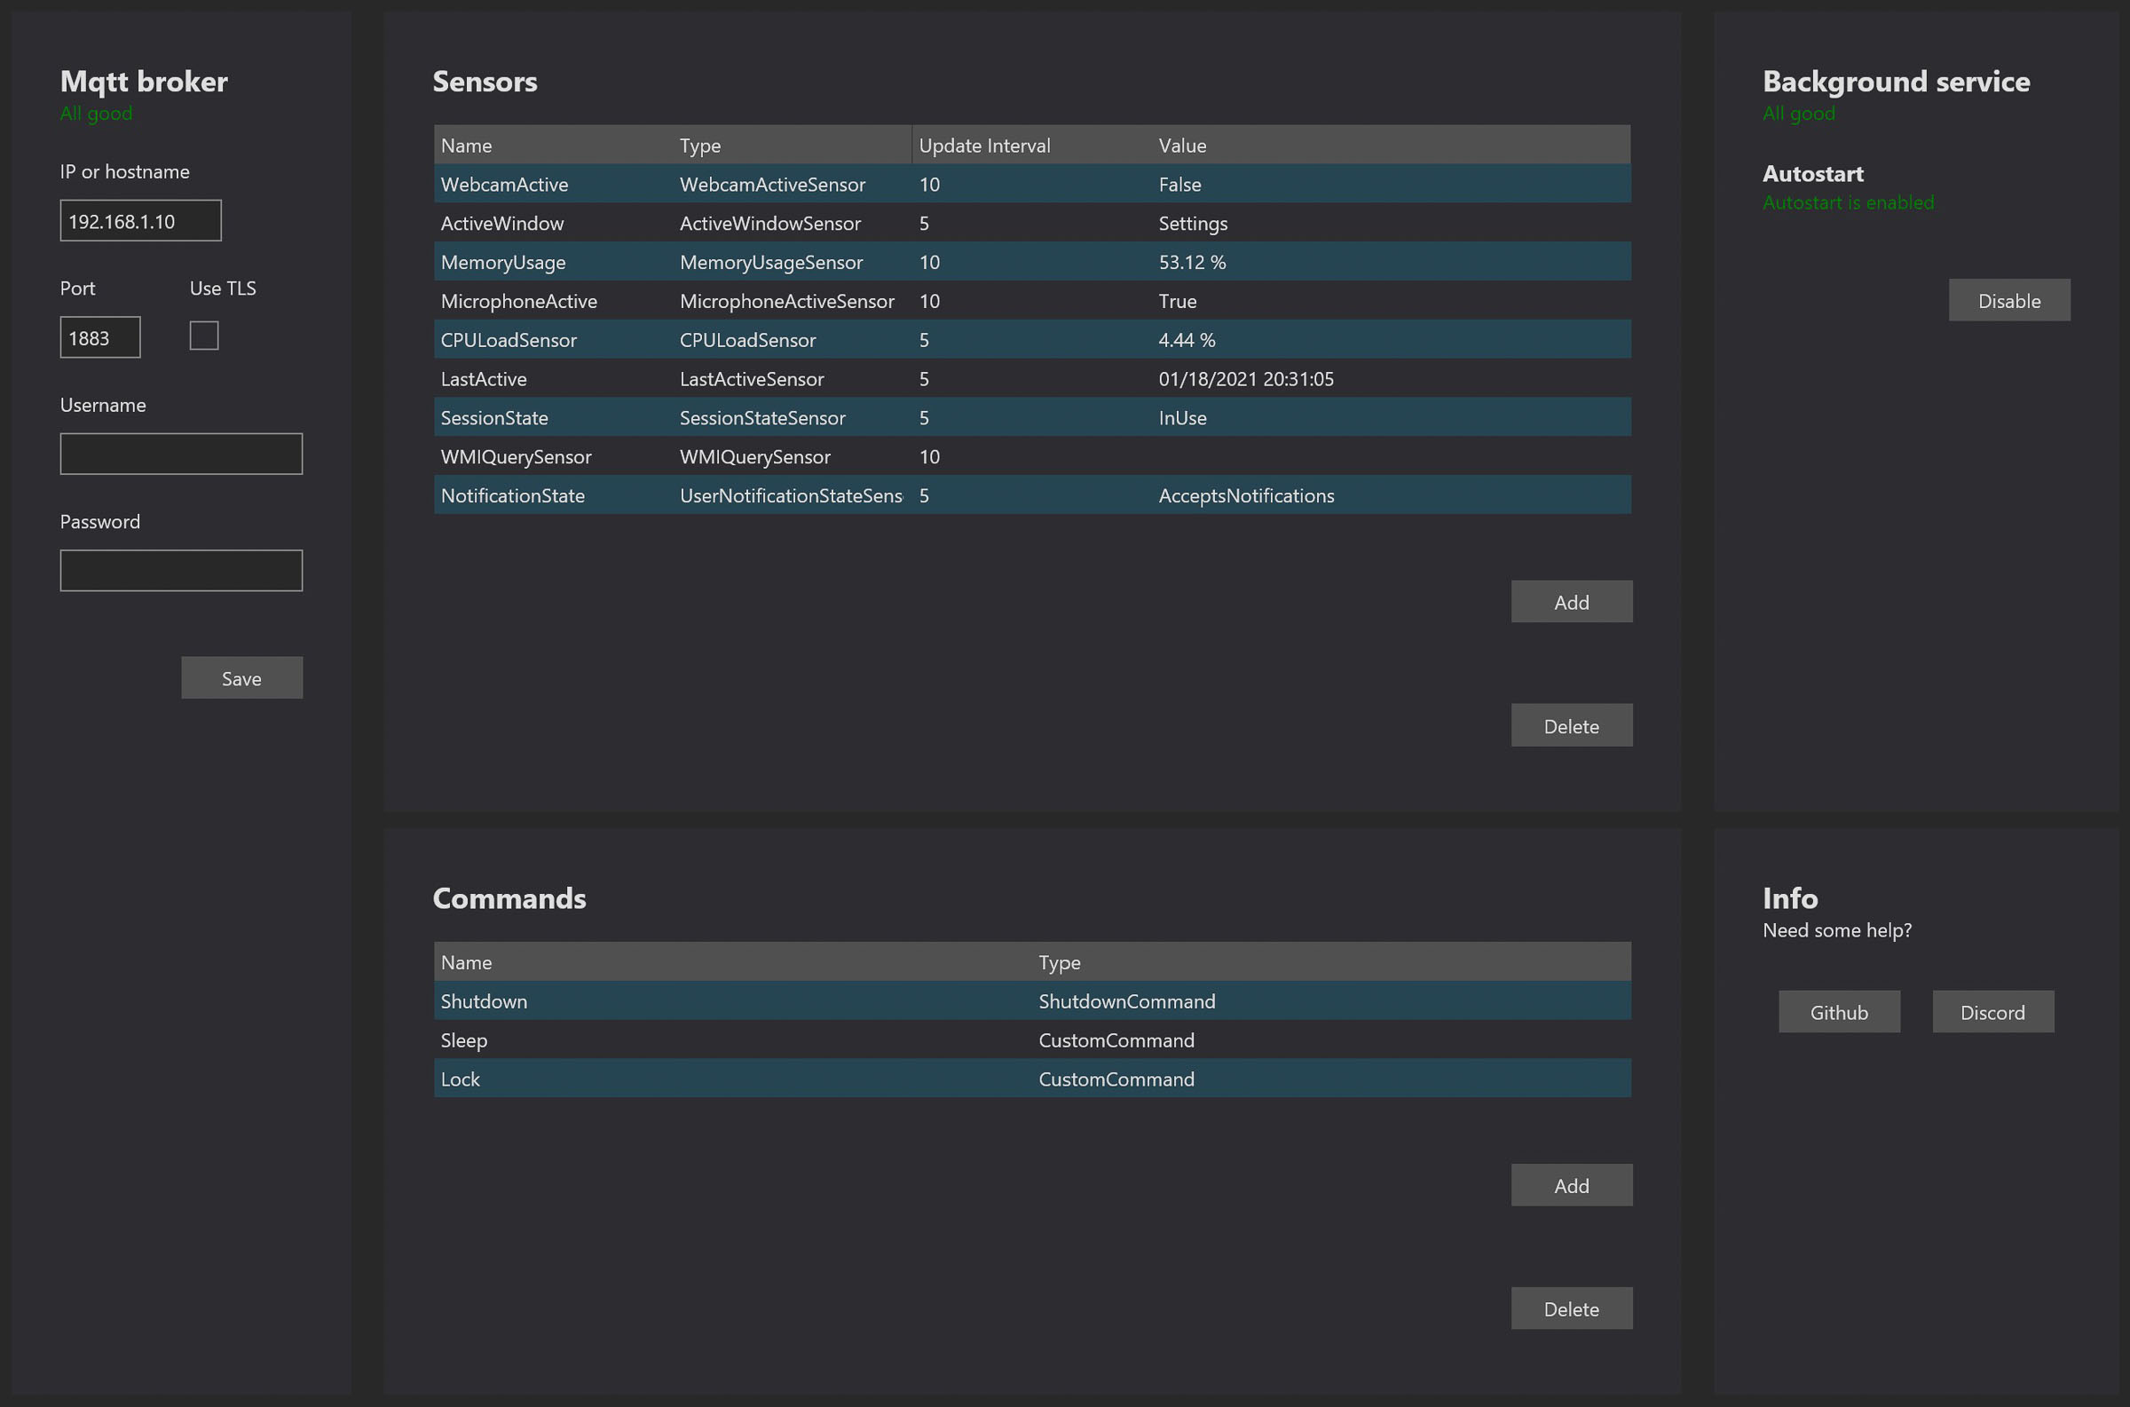Click the ActiveWindowSensor type cell
2130x1407 pixels.
[x=793, y=224]
